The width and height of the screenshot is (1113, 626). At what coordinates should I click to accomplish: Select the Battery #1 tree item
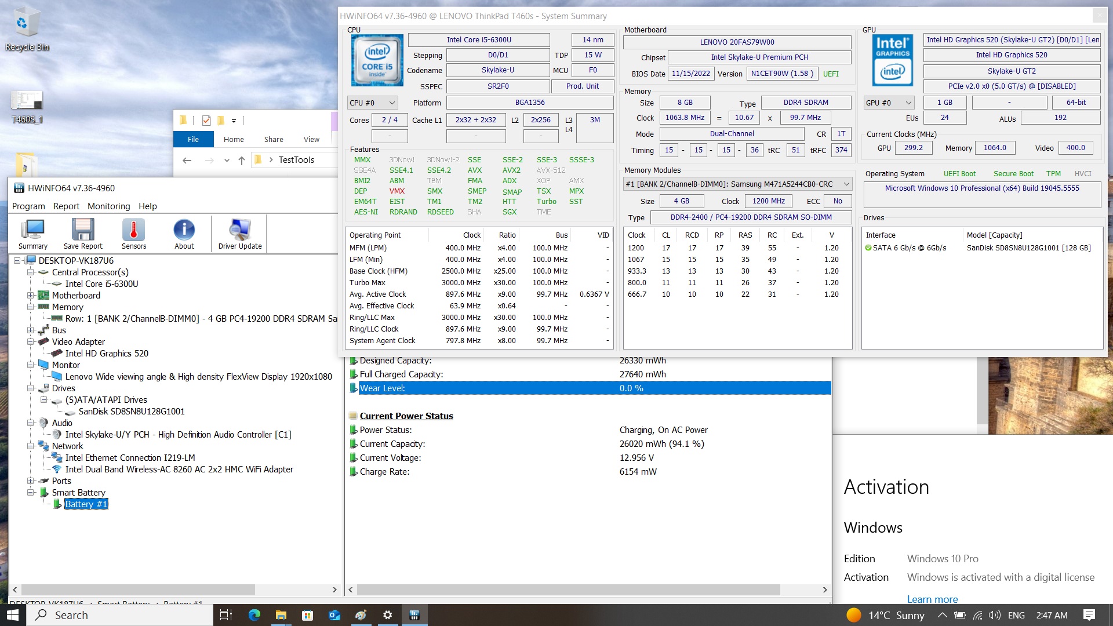tap(86, 504)
